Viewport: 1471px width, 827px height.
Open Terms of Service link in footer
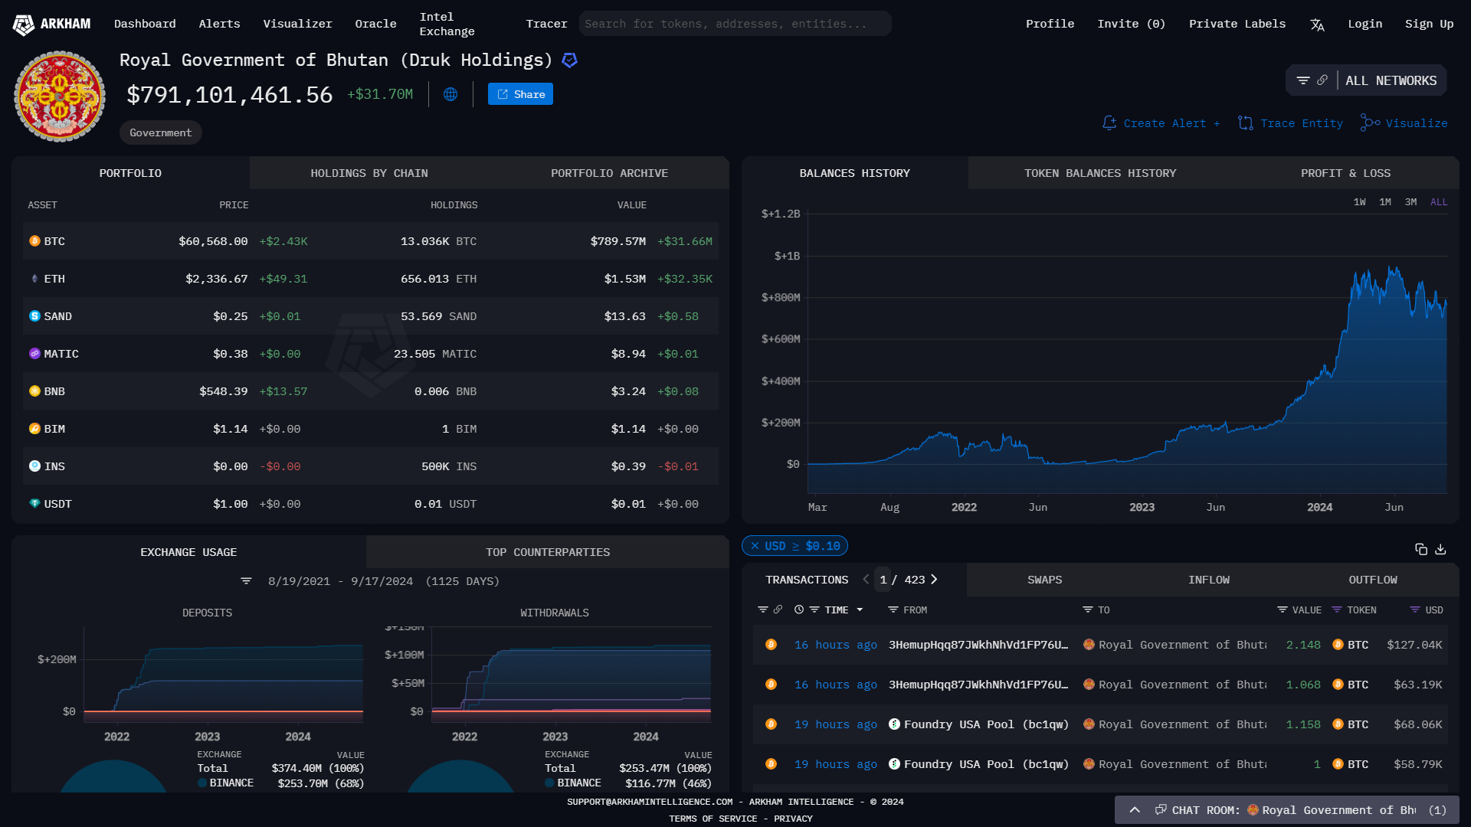pyautogui.click(x=713, y=819)
